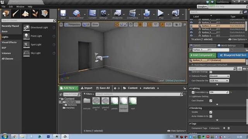Toggle visibility eye for karkas_5 row
The width and height of the screenshot is (248, 139).
tap(191, 32)
